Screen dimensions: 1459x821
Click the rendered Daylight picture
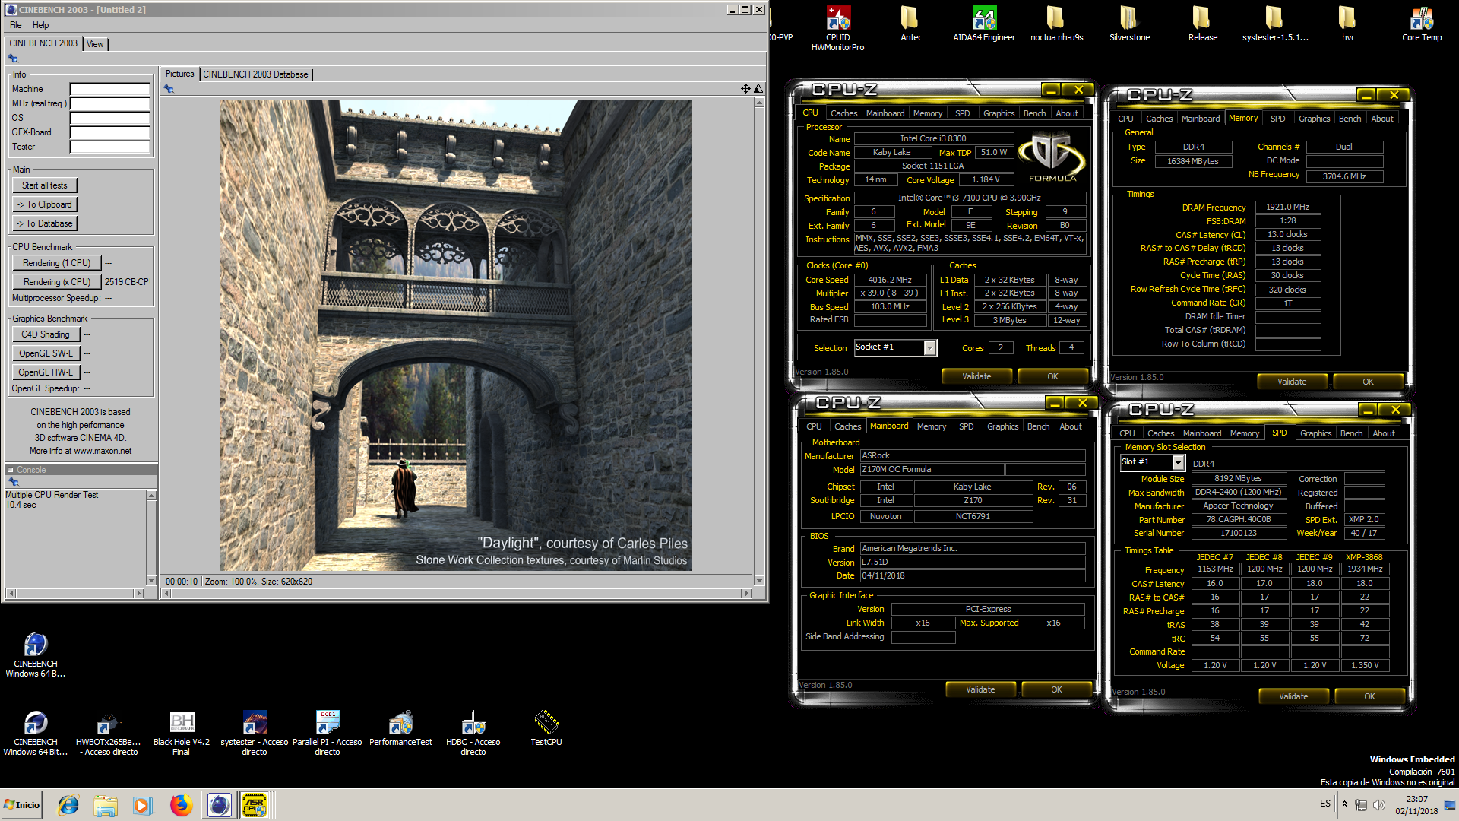pos(456,335)
